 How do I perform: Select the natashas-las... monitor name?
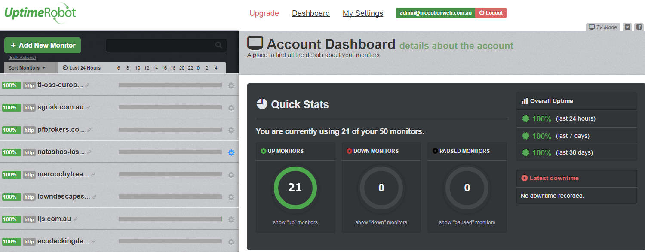tap(61, 152)
